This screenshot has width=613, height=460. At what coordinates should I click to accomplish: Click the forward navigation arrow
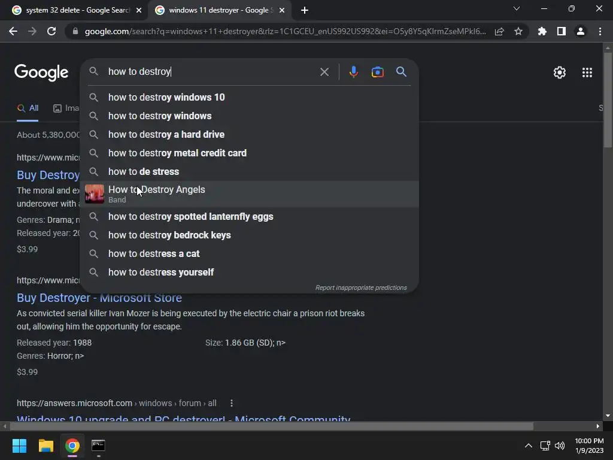32,31
